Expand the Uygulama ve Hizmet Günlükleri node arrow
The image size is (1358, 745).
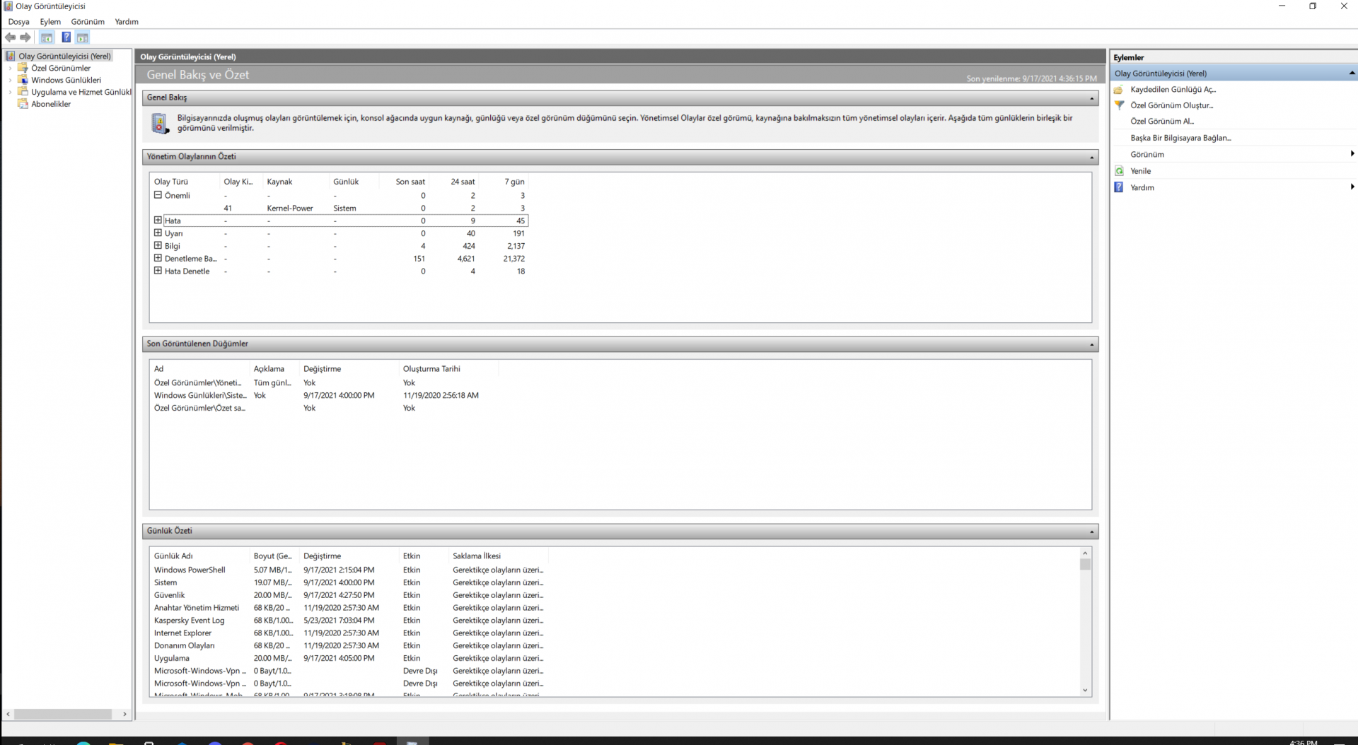[x=10, y=93]
